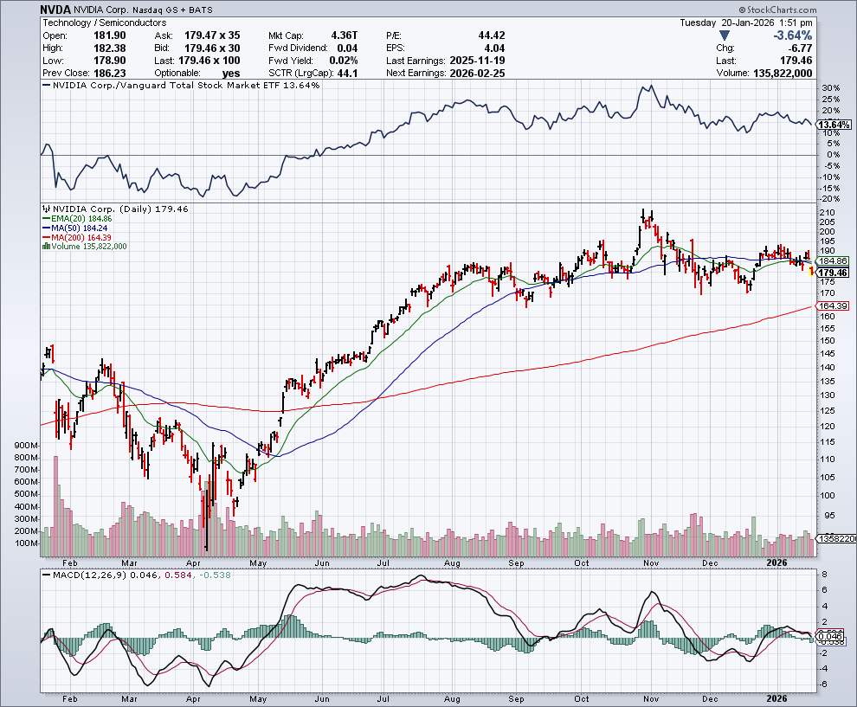Click the blue MA(50) legend line

click(47, 229)
